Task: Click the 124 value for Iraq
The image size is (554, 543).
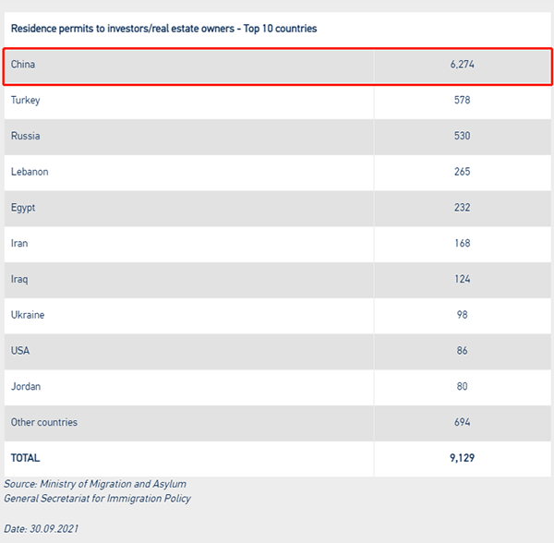Action: (462, 279)
